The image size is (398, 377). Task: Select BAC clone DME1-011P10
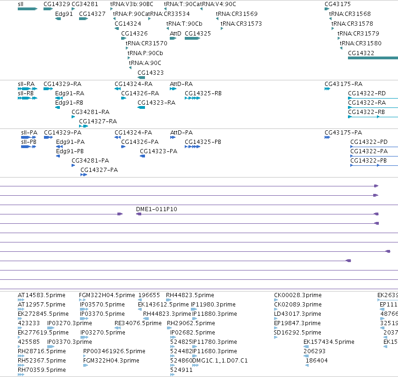coord(257,214)
